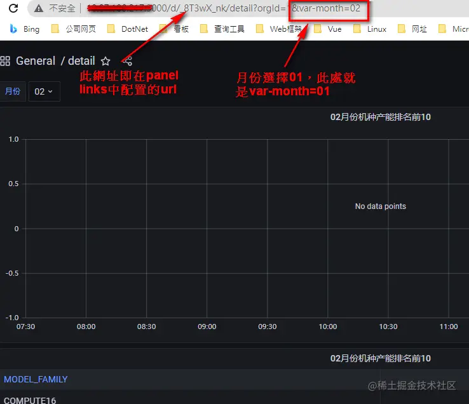This screenshot has height=404, width=469.
Task: Share the dashboard via share icon
Action: pyautogui.click(x=127, y=61)
